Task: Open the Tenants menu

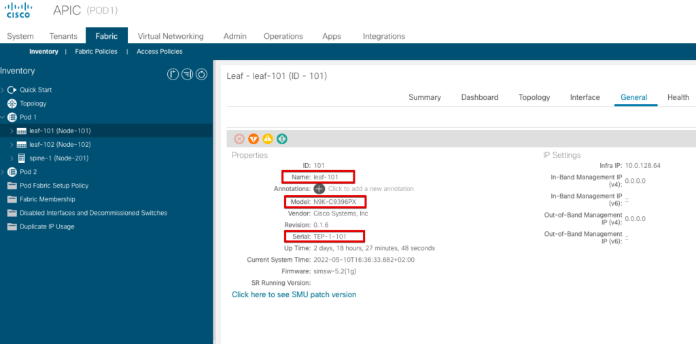Action: pyautogui.click(x=63, y=36)
